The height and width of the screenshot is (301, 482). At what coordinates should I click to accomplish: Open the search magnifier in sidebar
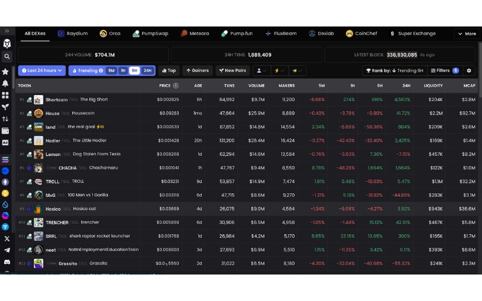coord(7,57)
